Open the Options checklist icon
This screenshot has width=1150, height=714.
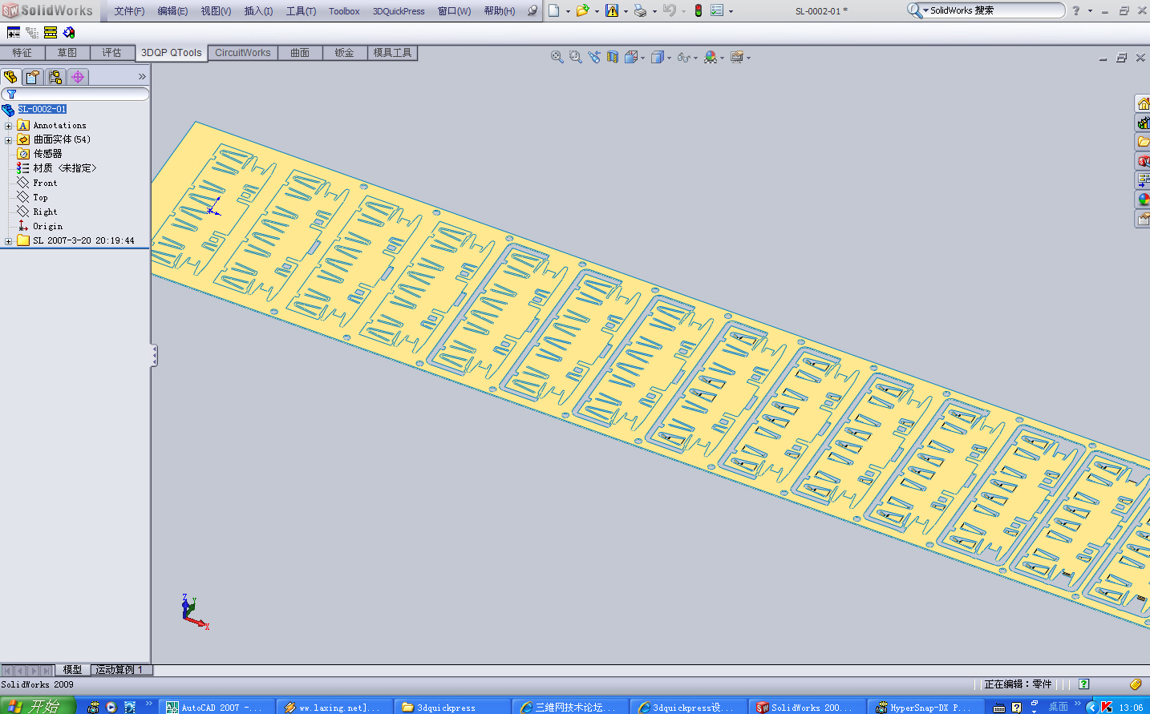click(x=717, y=10)
